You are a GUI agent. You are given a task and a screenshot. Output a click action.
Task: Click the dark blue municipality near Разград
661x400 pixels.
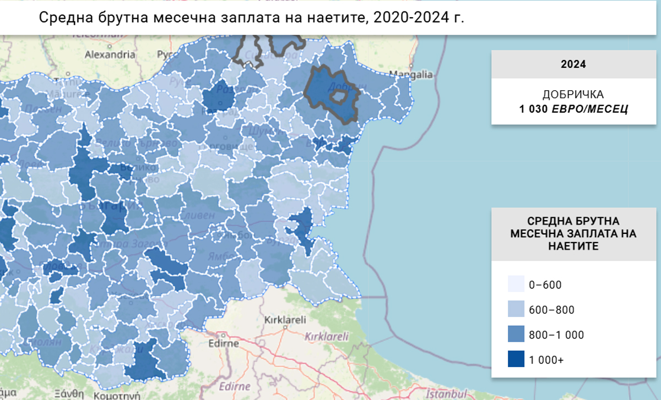coord(219,98)
